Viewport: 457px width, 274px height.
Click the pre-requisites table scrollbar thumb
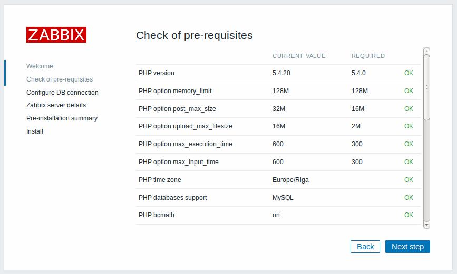426,87
